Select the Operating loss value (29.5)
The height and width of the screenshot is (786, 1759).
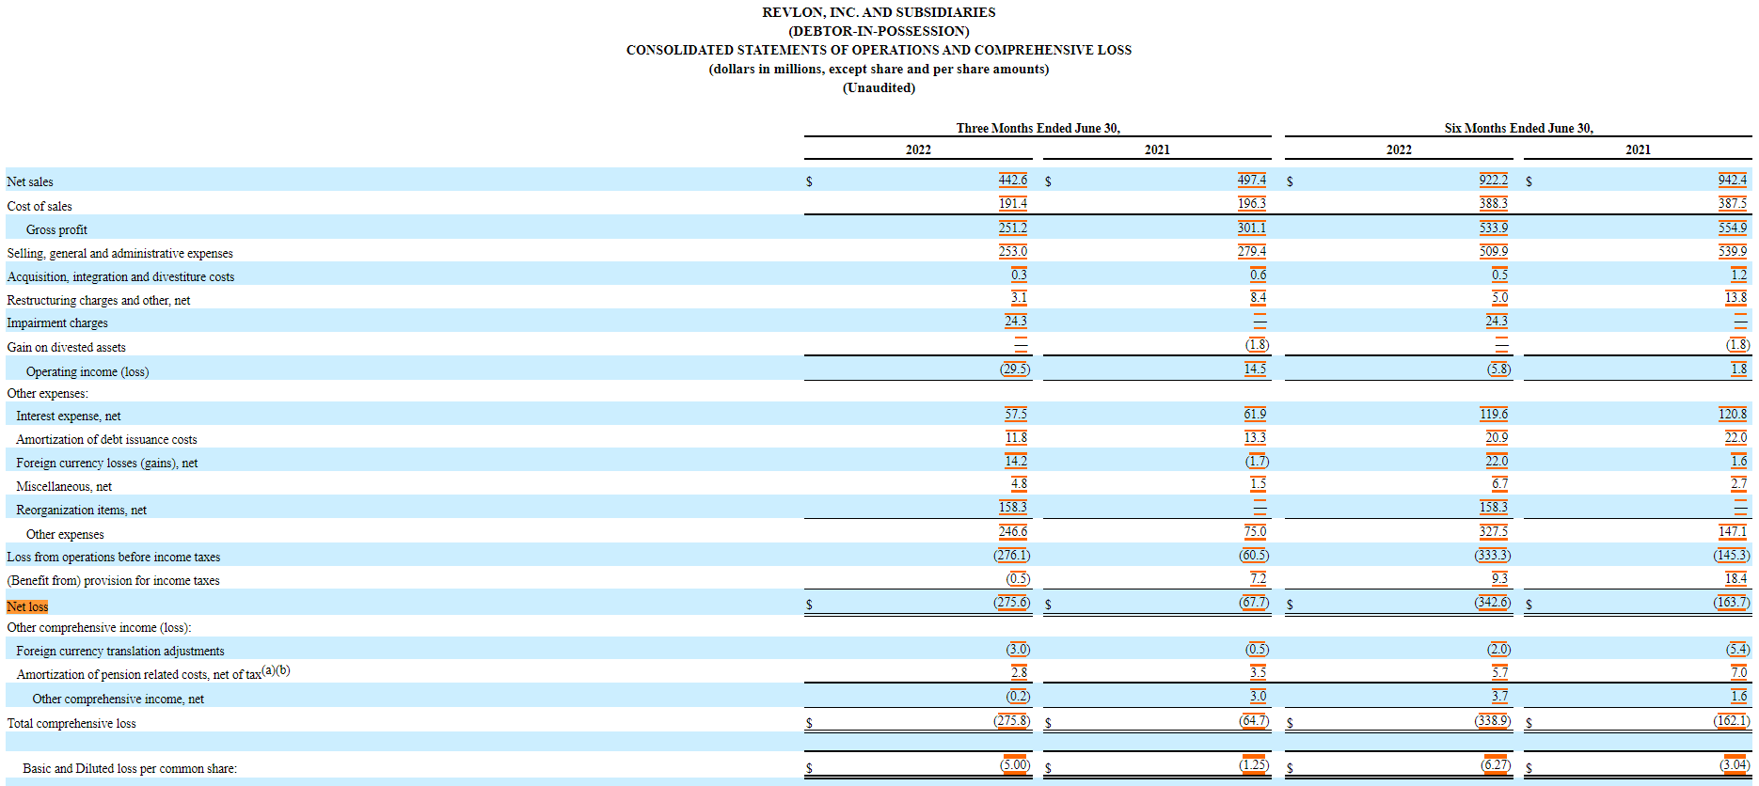point(1015,369)
